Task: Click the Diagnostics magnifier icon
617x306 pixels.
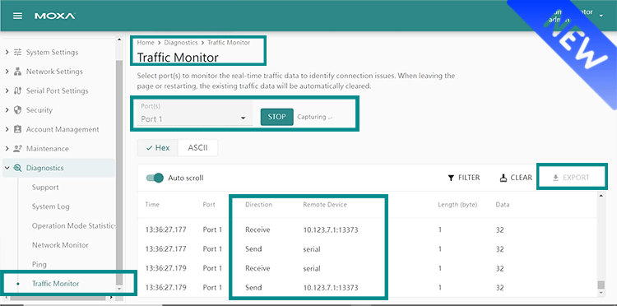Action: [x=18, y=168]
